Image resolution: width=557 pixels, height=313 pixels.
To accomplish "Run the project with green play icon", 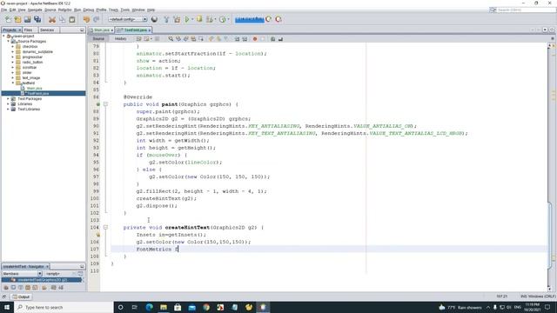I will (187, 19).
